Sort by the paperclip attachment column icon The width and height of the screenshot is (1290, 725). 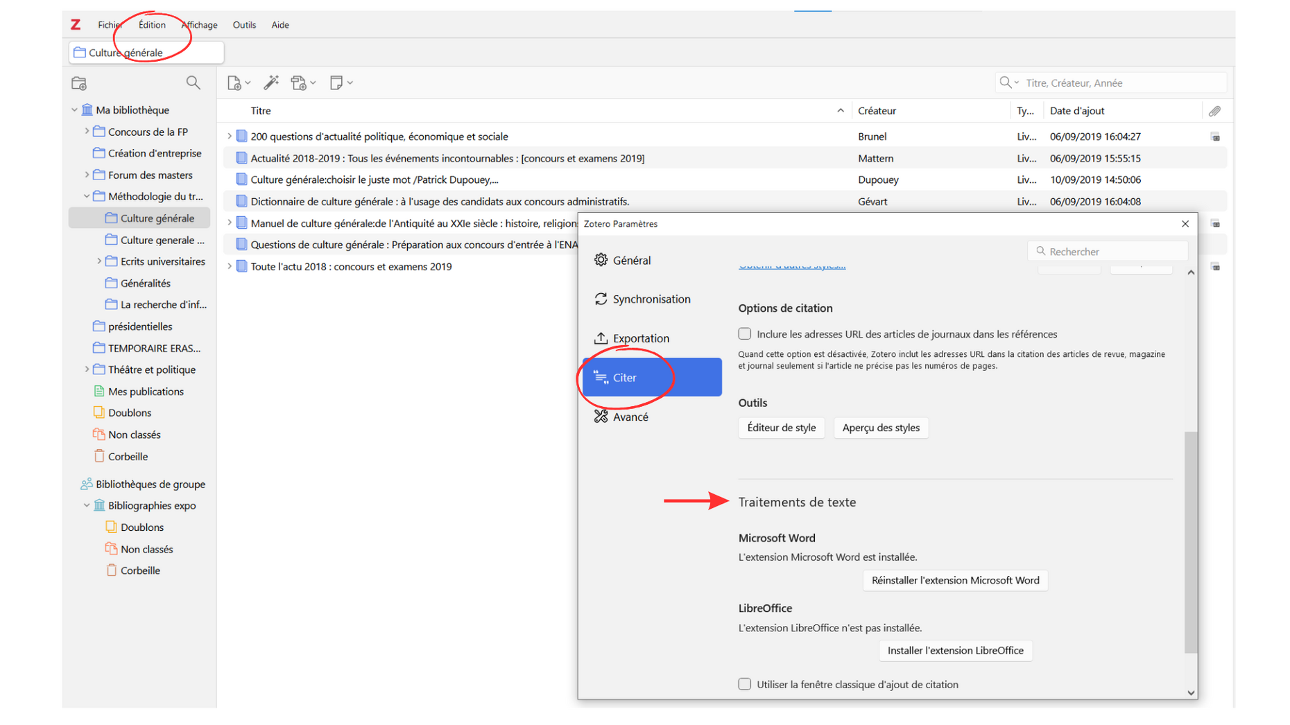pyautogui.click(x=1214, y=110)
